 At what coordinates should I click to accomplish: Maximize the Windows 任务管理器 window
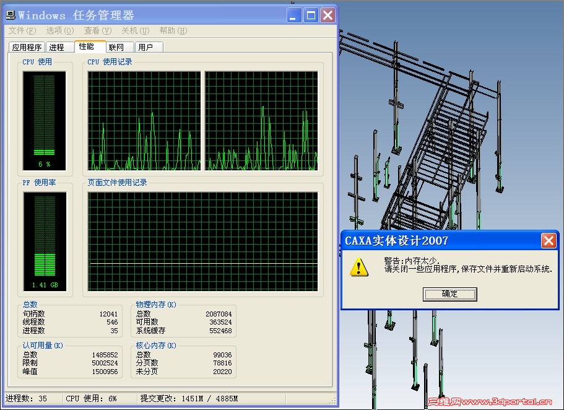point(311,15)
